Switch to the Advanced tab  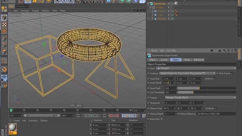pyautogui.click(x=199, y=60)
